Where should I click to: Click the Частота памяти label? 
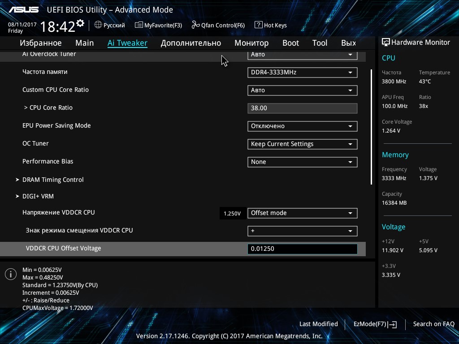point(45,72)
